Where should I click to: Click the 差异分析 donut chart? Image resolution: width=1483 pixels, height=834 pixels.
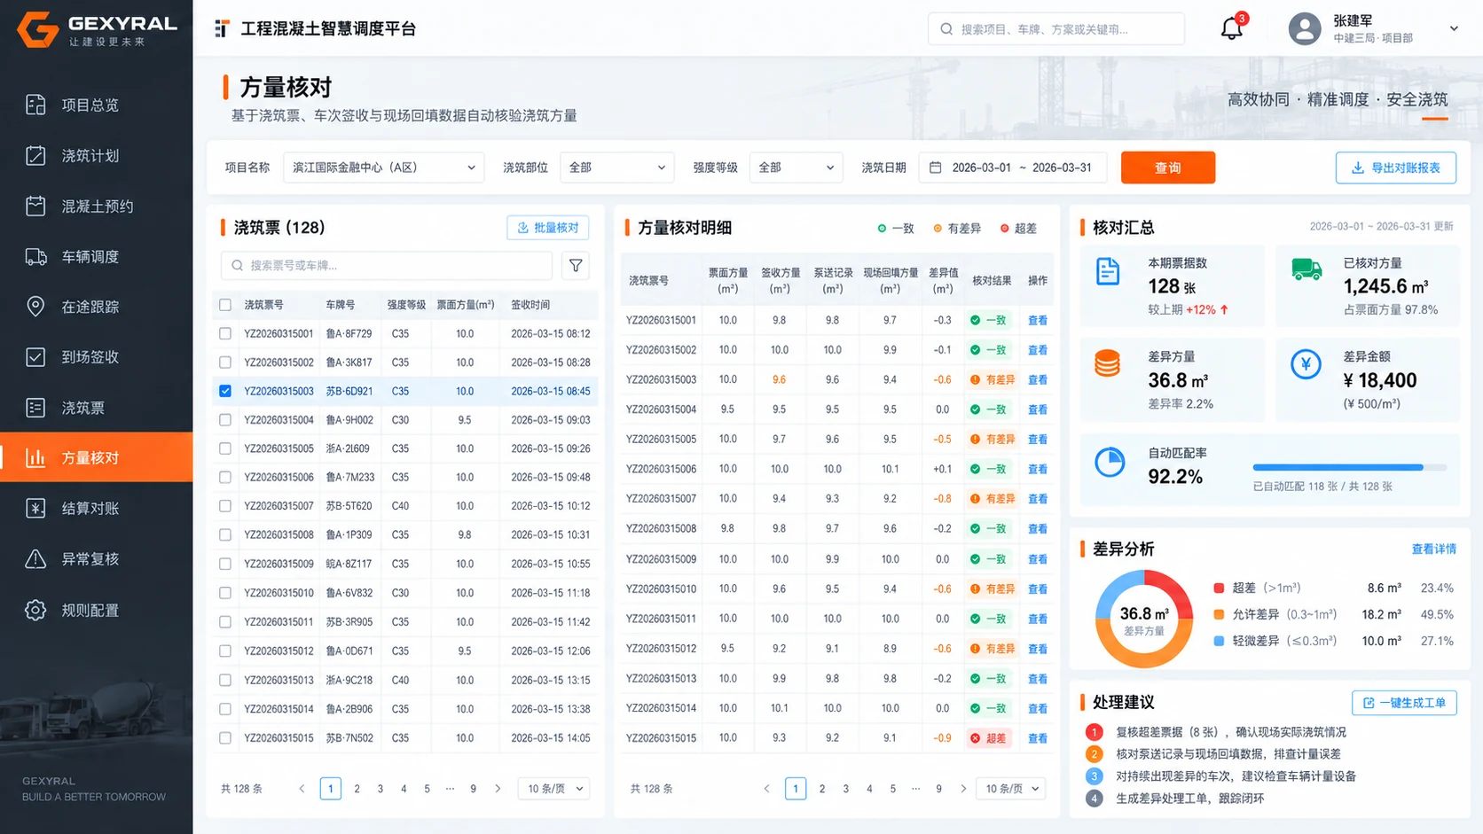1143,619
